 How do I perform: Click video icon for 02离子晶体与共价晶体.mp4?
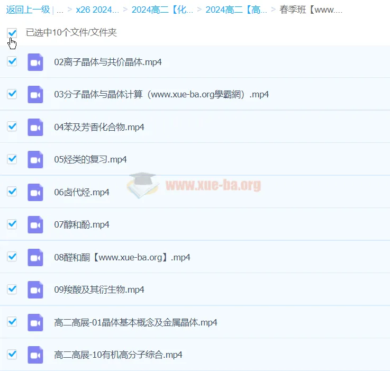(35, 62)
